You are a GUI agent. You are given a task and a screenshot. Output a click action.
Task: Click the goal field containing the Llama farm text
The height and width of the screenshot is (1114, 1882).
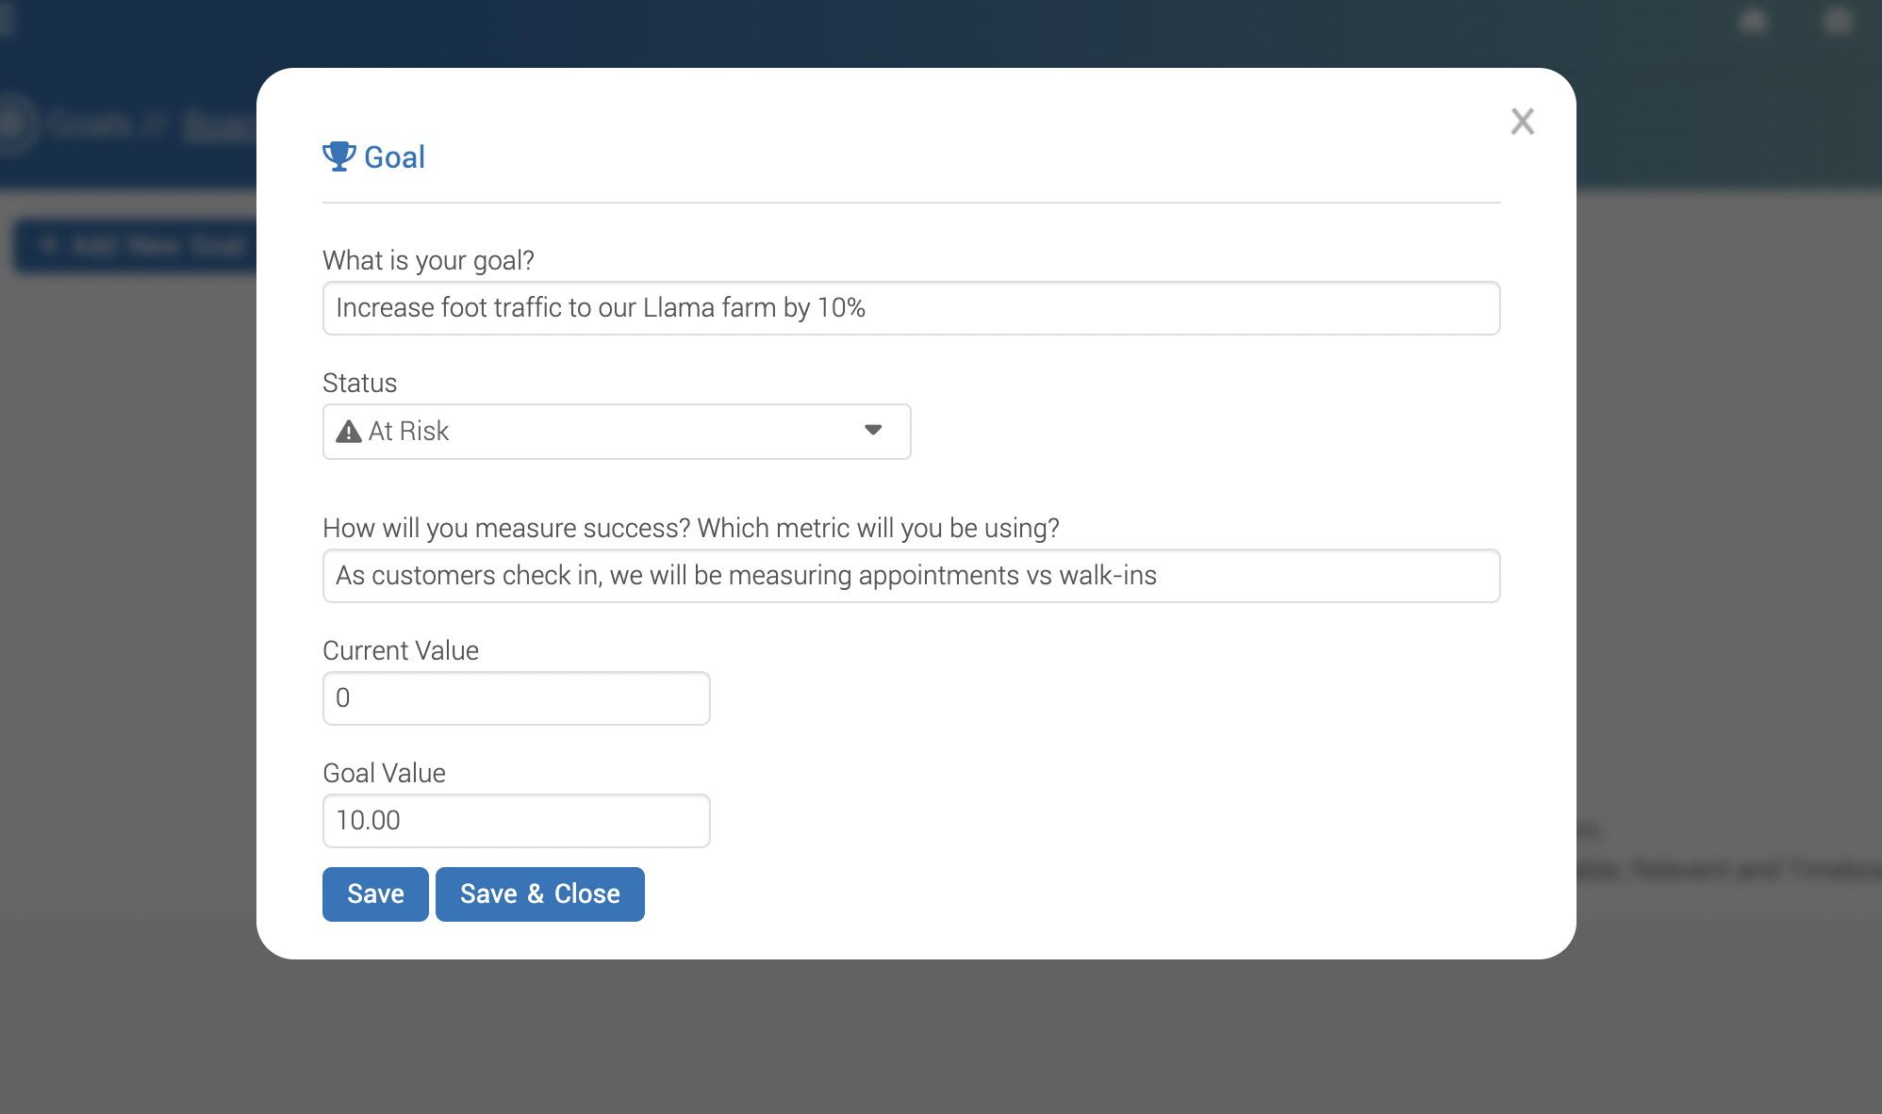(x=911, y=307)
